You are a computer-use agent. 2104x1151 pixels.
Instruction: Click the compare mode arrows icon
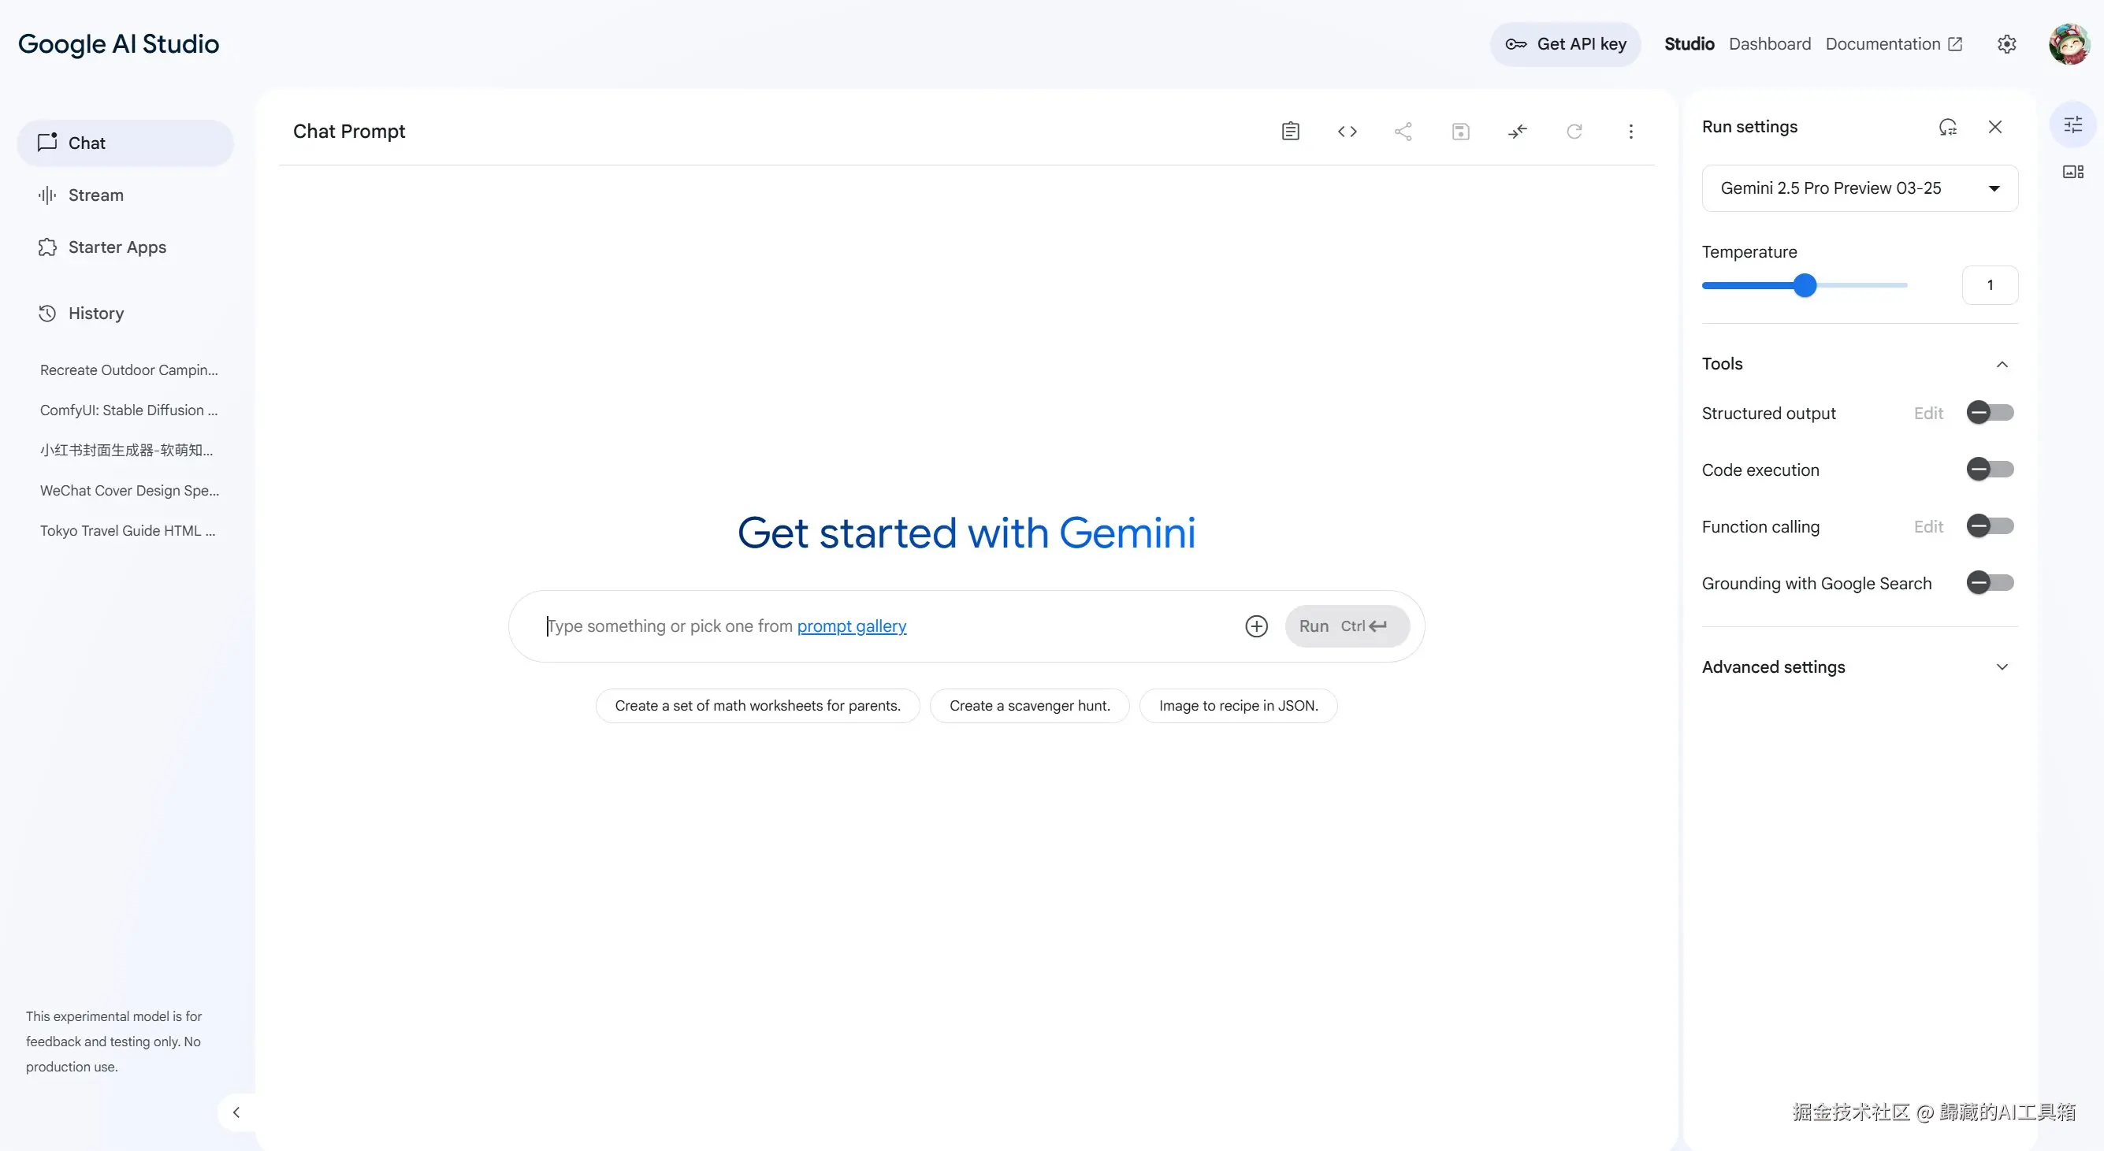[x=1518, y=132]
